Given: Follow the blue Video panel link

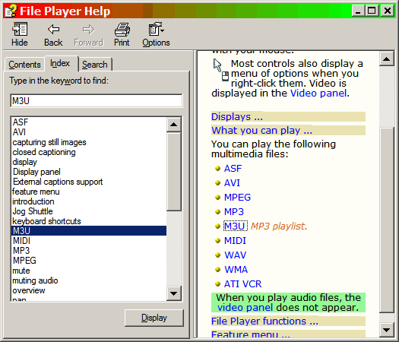Looking at the screenshot, I should pos(318,93).
